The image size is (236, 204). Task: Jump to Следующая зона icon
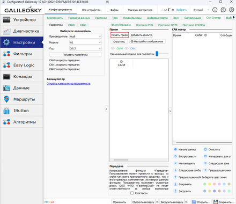205,163
